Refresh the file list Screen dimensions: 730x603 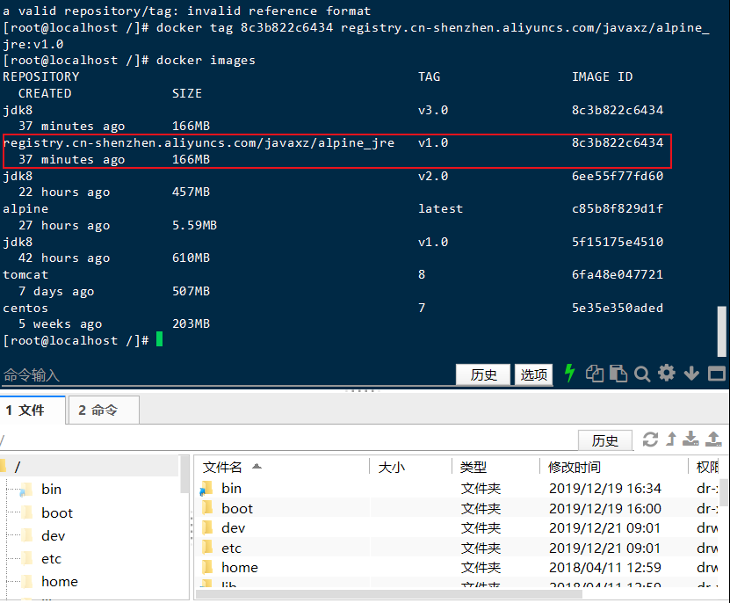tap(650, 440)
